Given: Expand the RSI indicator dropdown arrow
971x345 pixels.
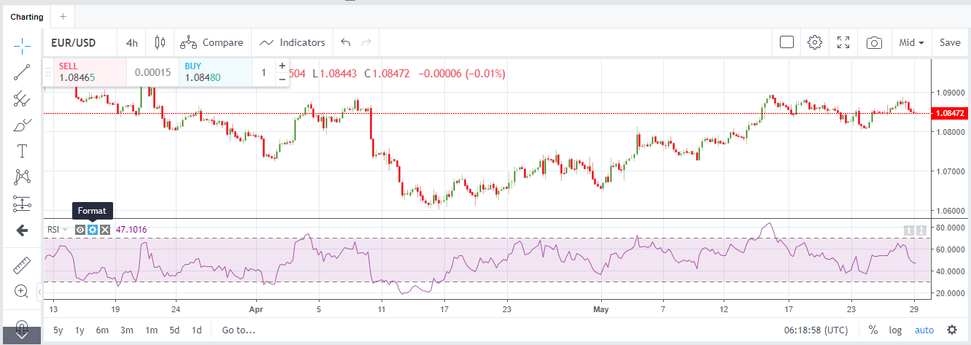Looking at the screenshot, I should coord(66,230).
